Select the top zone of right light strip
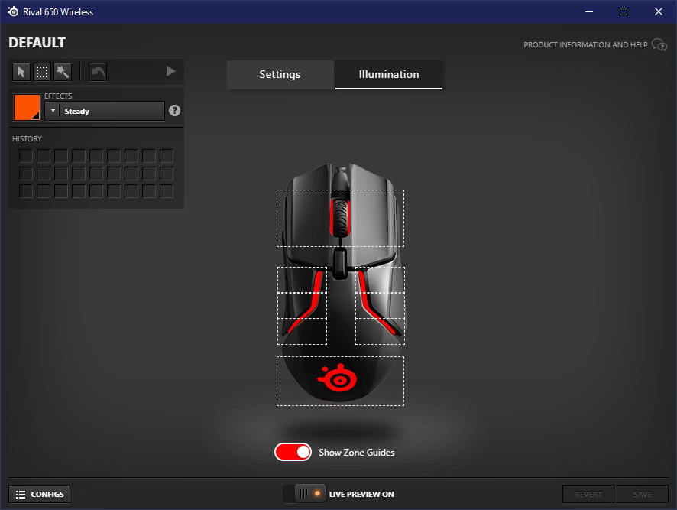Screen dimensions: 677x510 pyautogui.click(x=380, y=280)
